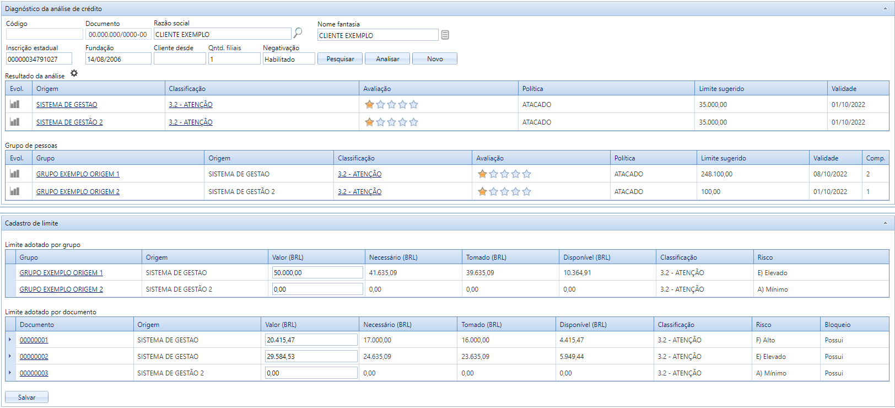
Task: Click the rating stars for GRUPO EXEMPLO ORIGEM 1
Action: (504, 174)
